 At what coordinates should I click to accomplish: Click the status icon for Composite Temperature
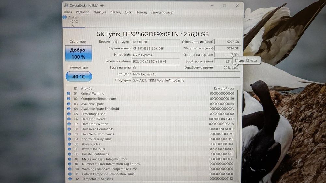click(69, 99)
